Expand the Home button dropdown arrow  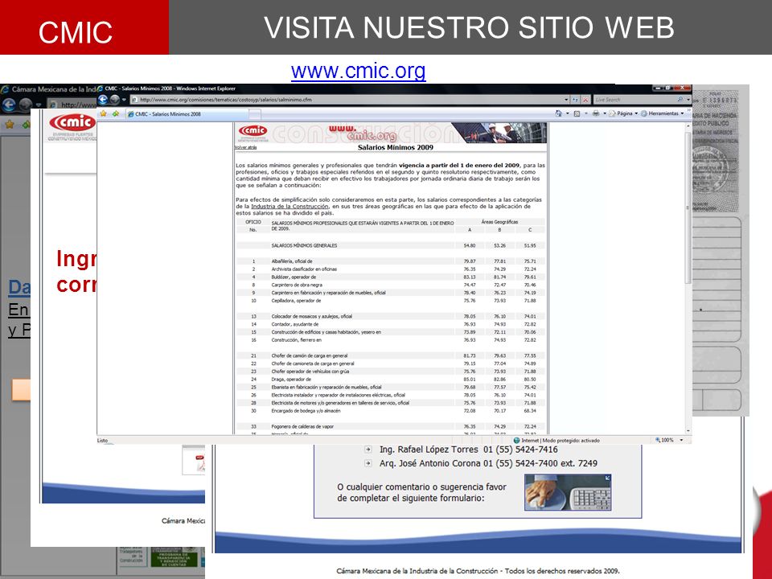click(x=567, y=113)
